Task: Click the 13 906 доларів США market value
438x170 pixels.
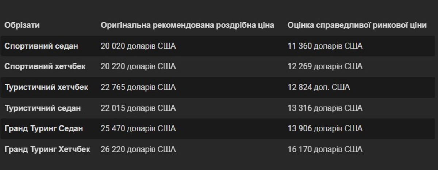Action: [x=325, y=128]
